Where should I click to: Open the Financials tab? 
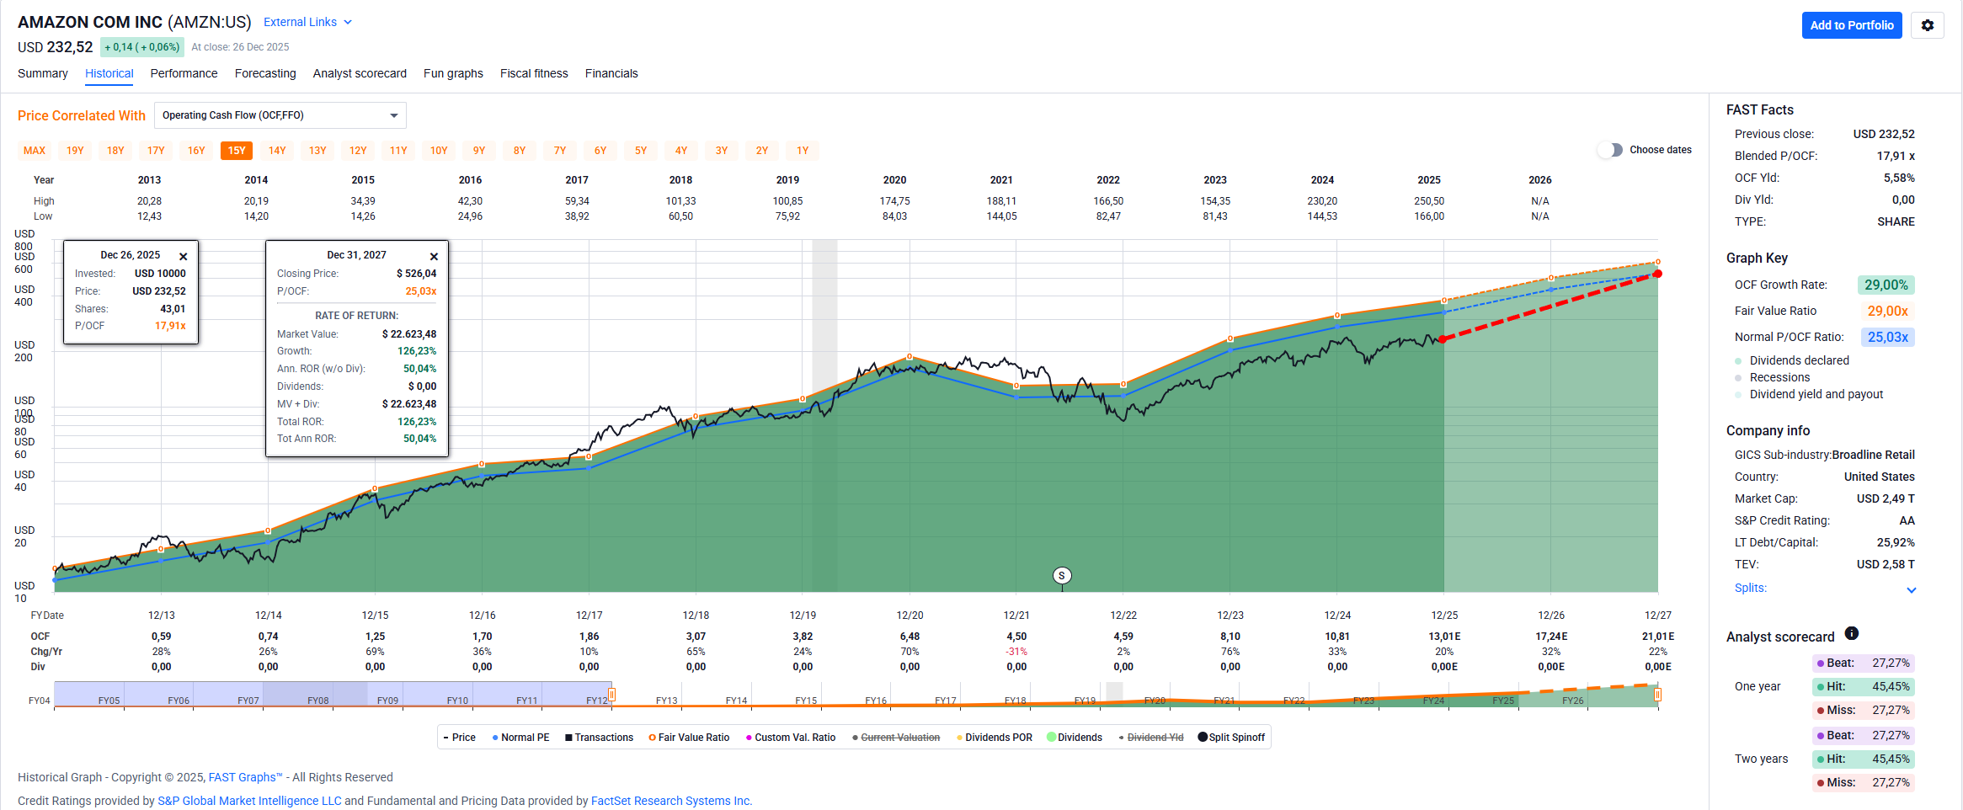click(x=611, y=73)
